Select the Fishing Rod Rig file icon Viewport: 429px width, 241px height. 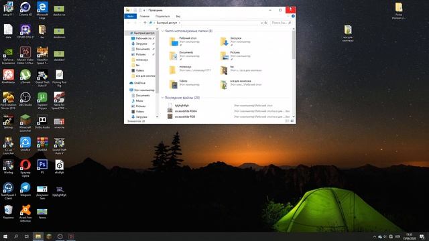coord(59,78)
